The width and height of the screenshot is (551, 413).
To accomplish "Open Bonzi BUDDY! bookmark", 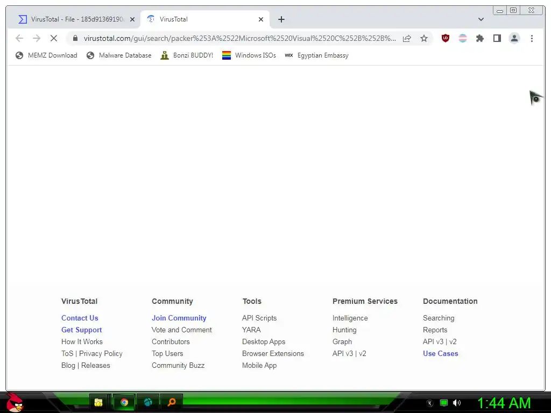I will [x=187, y=55].
